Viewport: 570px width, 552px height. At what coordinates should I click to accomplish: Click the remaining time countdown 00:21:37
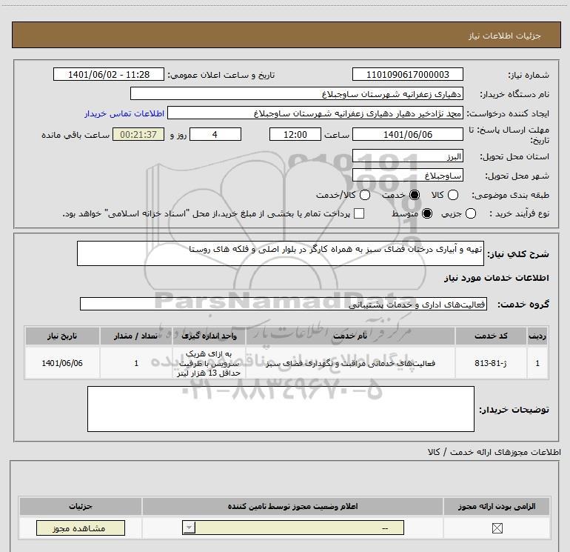coord(138,134)
